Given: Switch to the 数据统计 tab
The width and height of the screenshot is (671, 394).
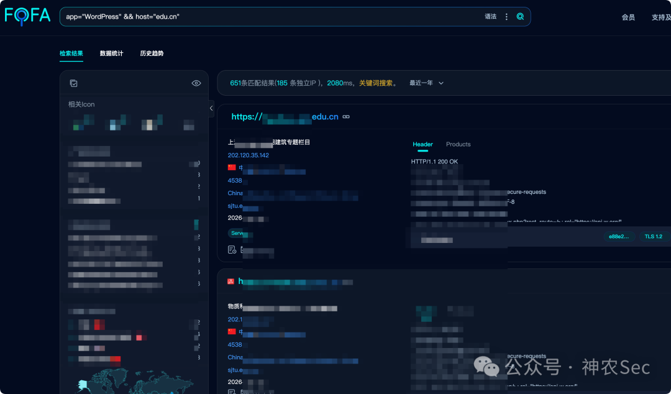Looking at the screenshot, I should click(x=111, y=53).
